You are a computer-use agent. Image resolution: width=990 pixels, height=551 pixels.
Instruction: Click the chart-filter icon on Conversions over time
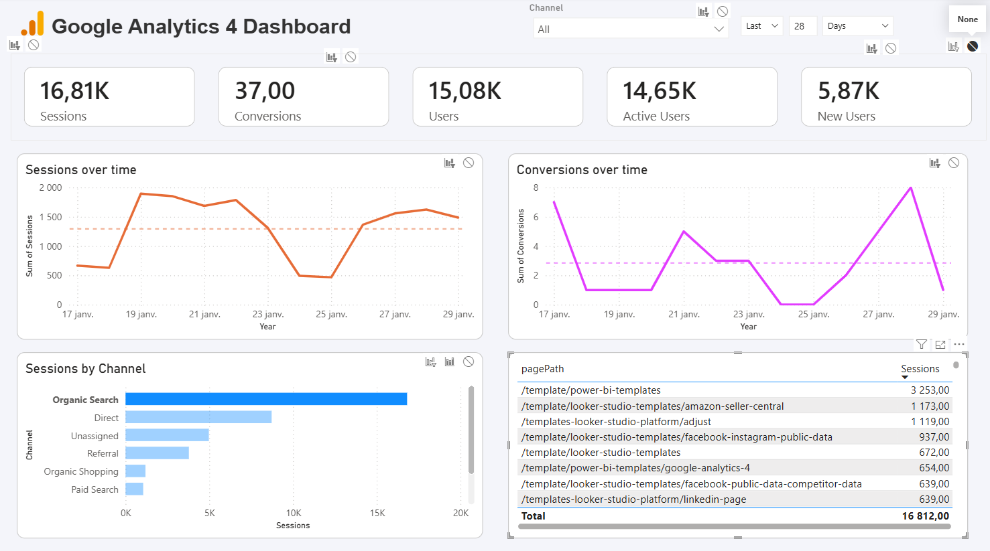[x=934, y=163]
